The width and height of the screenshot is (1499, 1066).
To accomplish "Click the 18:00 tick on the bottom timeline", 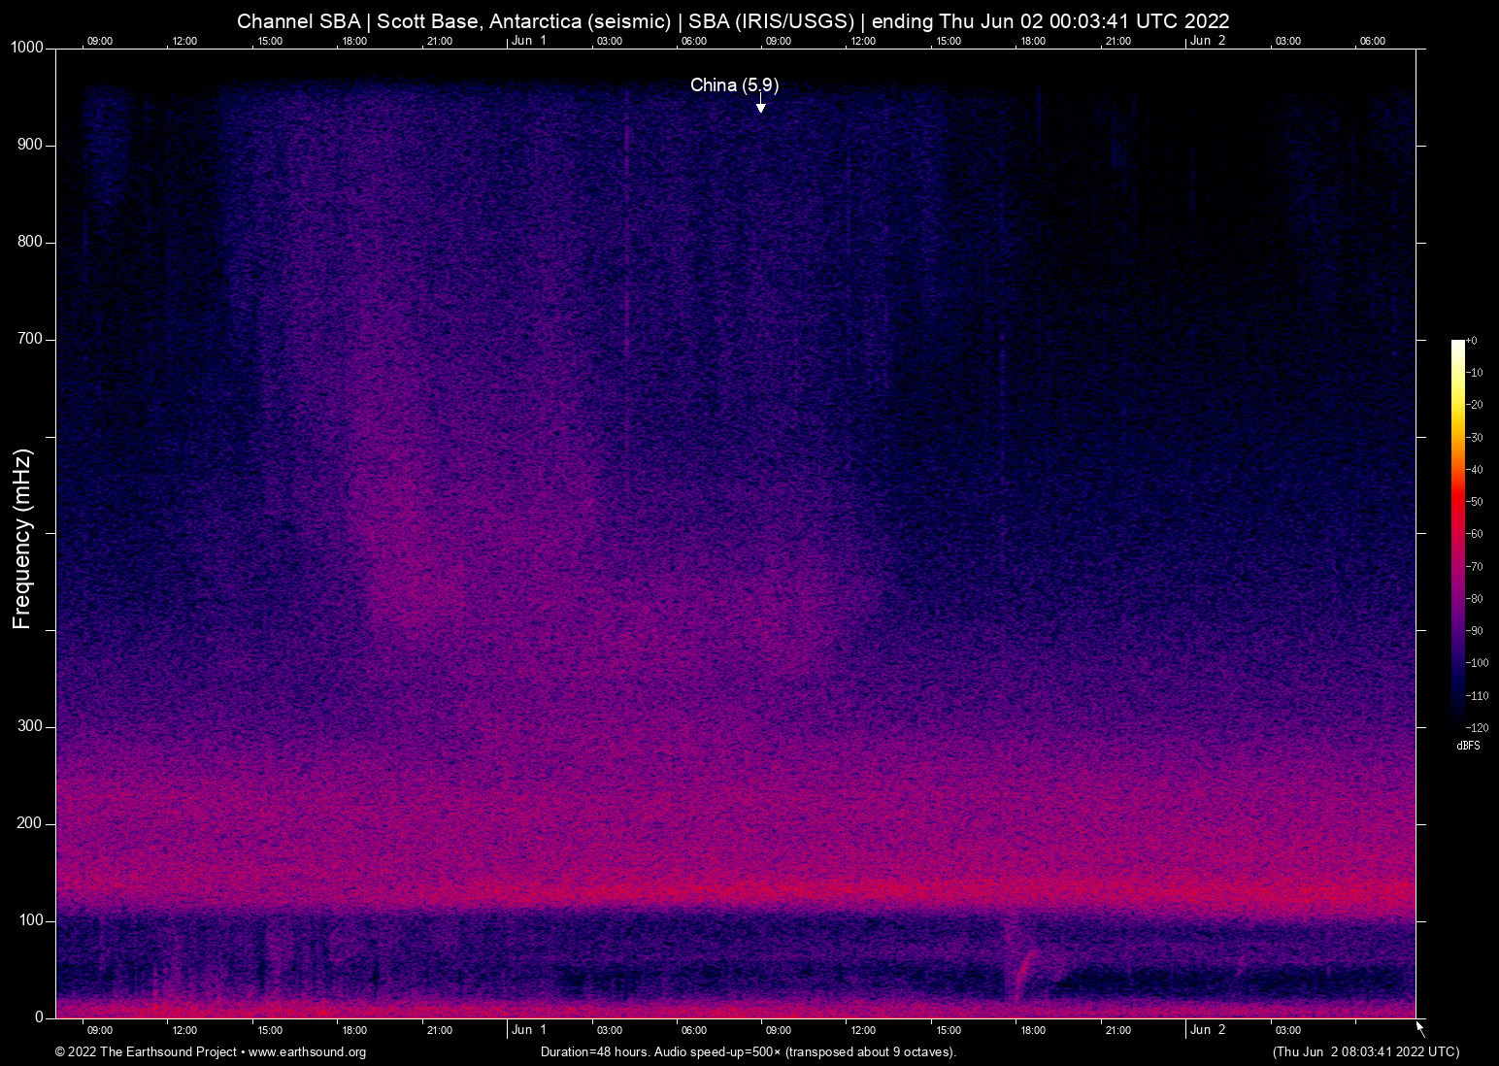I will [1034, 1030].
